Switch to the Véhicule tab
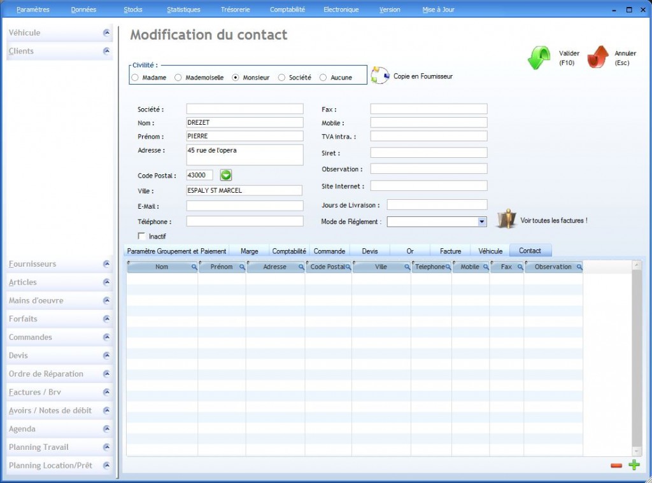652x483 pixels. 490,251
